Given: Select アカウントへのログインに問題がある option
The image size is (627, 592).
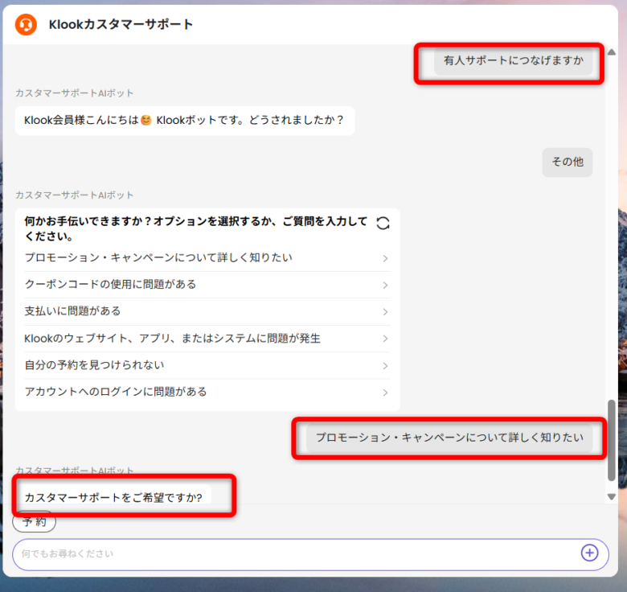Looking at the screenshot, I should 116,392.
